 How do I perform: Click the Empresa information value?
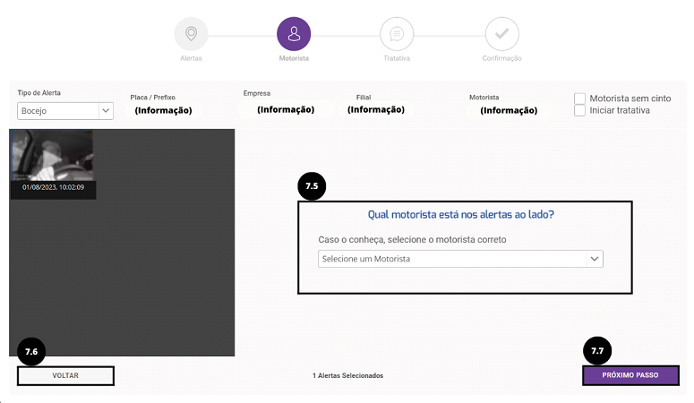click(286, 109)
